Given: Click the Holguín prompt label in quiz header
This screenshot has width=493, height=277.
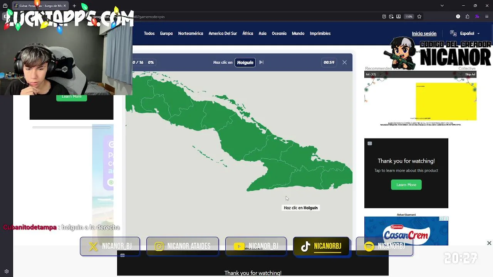Looking at the screenshot, I should (245, 62).
